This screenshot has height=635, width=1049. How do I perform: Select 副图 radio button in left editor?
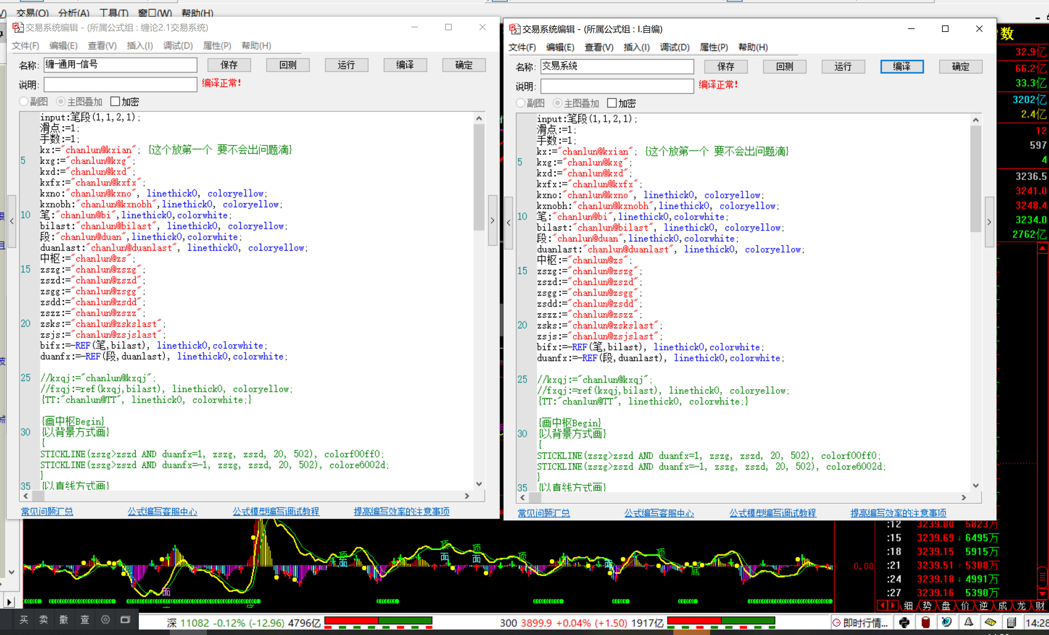point(24,101)
